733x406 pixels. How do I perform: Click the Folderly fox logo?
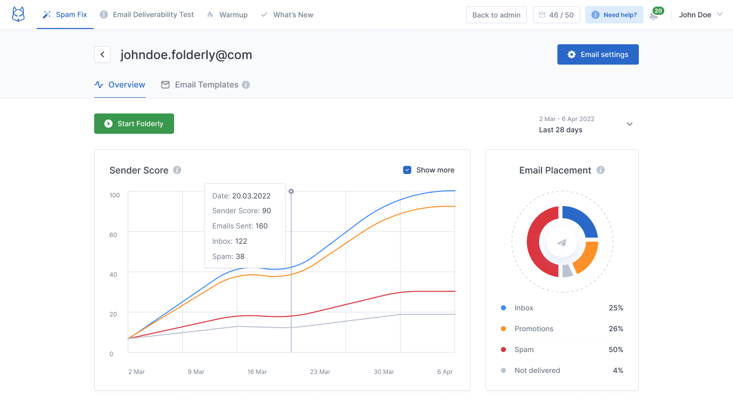(18, 14)
